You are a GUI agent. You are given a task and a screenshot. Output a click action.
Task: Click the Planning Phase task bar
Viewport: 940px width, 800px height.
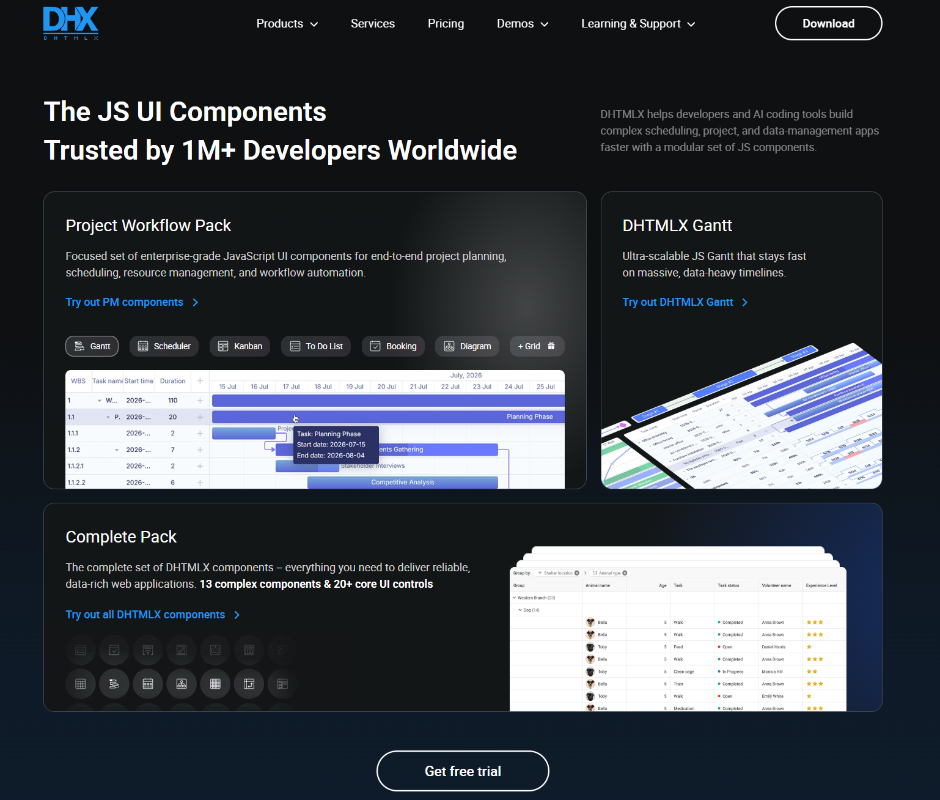coord(388,417)
